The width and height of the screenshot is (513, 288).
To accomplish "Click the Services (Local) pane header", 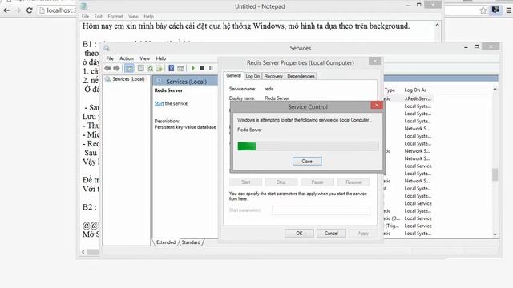I will point(186,81).
